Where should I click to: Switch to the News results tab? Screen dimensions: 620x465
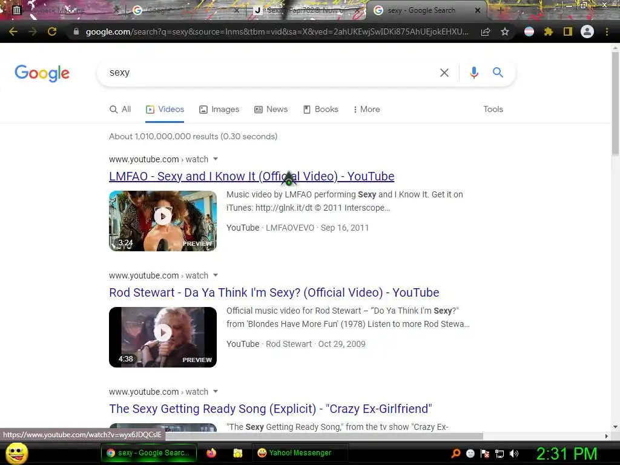coord(271,109)
